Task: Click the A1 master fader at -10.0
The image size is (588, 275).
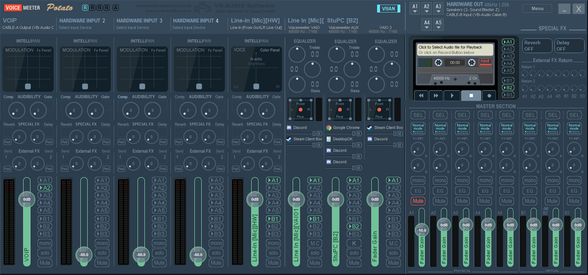Action: 422,230
